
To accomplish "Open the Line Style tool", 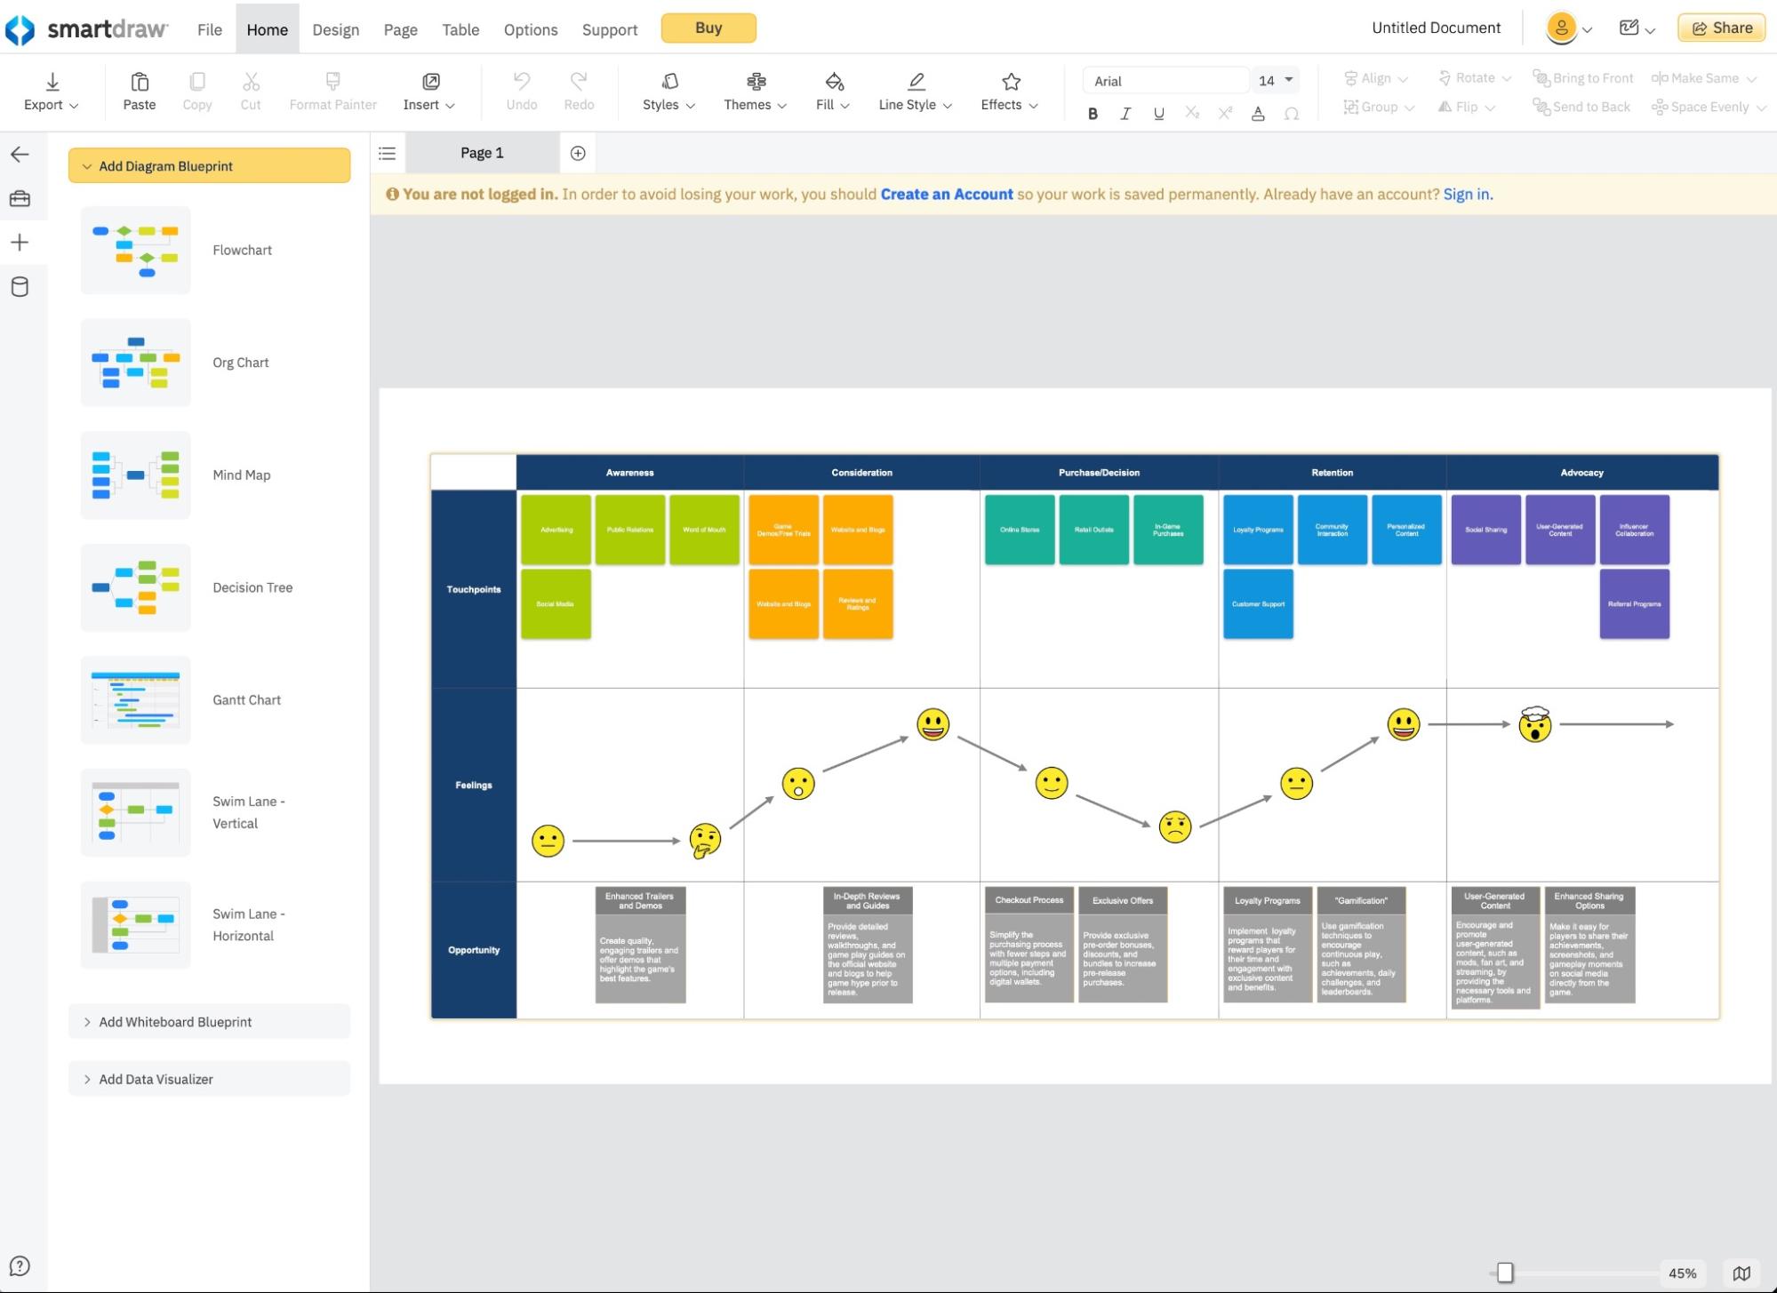I will 914,90.
